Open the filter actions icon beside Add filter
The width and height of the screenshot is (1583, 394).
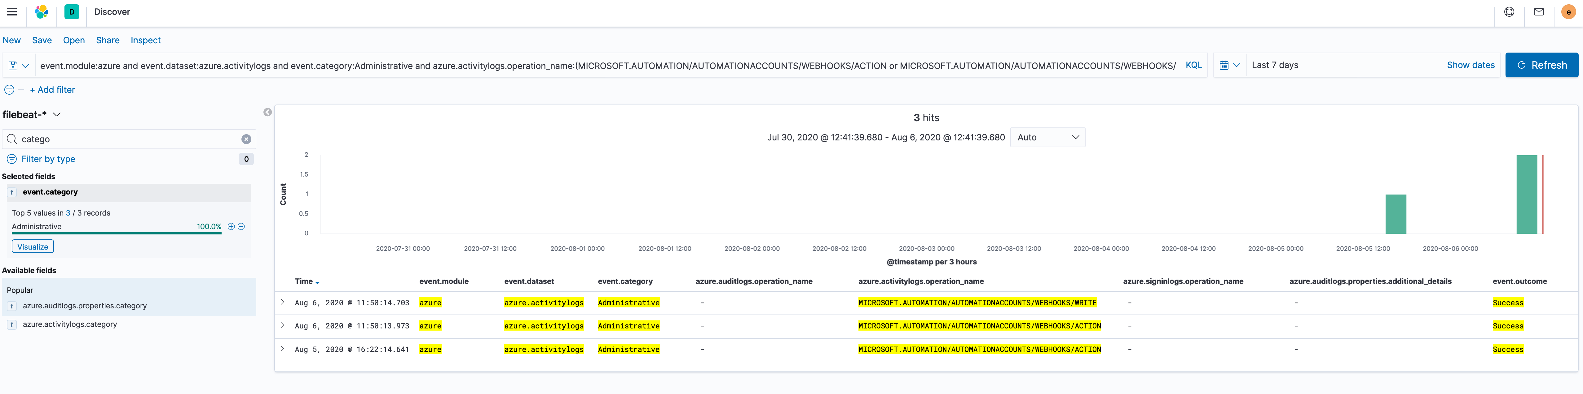pos(9,90)
